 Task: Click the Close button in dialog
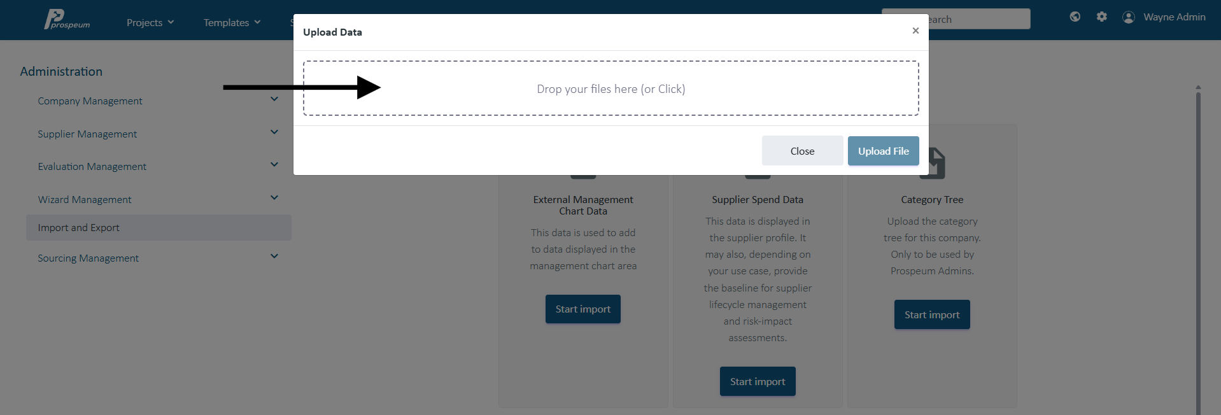coord(802,151)
